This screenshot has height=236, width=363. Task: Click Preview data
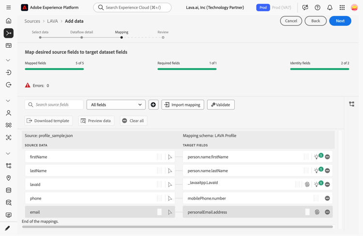[x=96, y=121]
